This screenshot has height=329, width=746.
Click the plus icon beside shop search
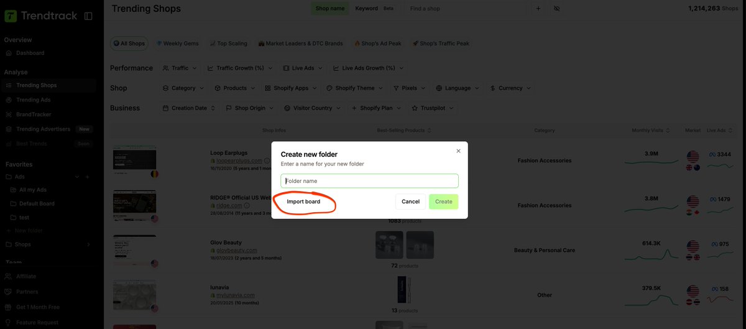tap(538, 9)
